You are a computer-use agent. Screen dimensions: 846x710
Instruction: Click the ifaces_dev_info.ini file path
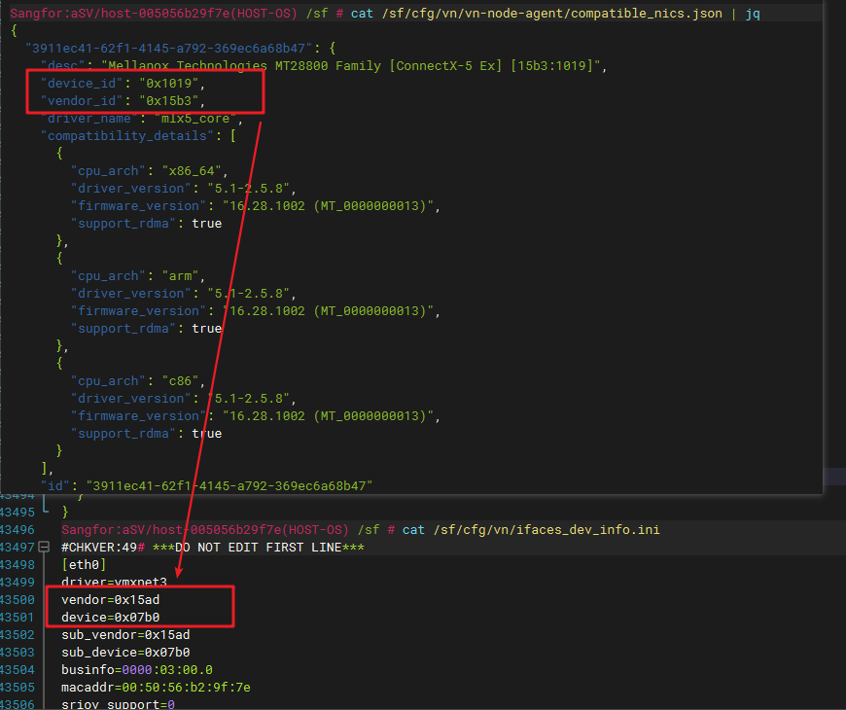coord(546,530)
